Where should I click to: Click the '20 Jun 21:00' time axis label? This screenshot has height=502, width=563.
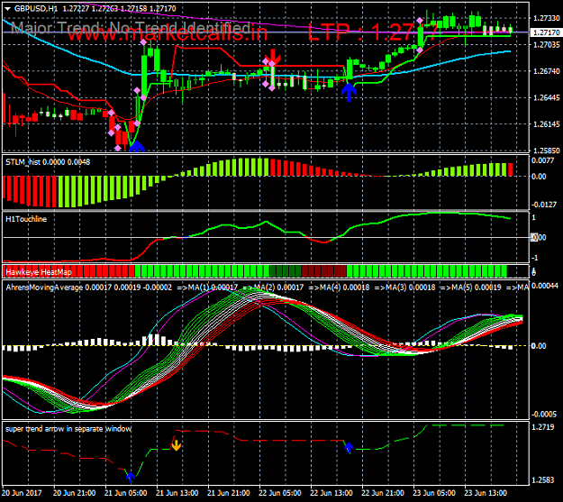pos(75,493)
